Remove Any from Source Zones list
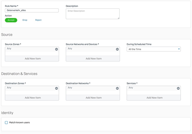 pos(56,49)
